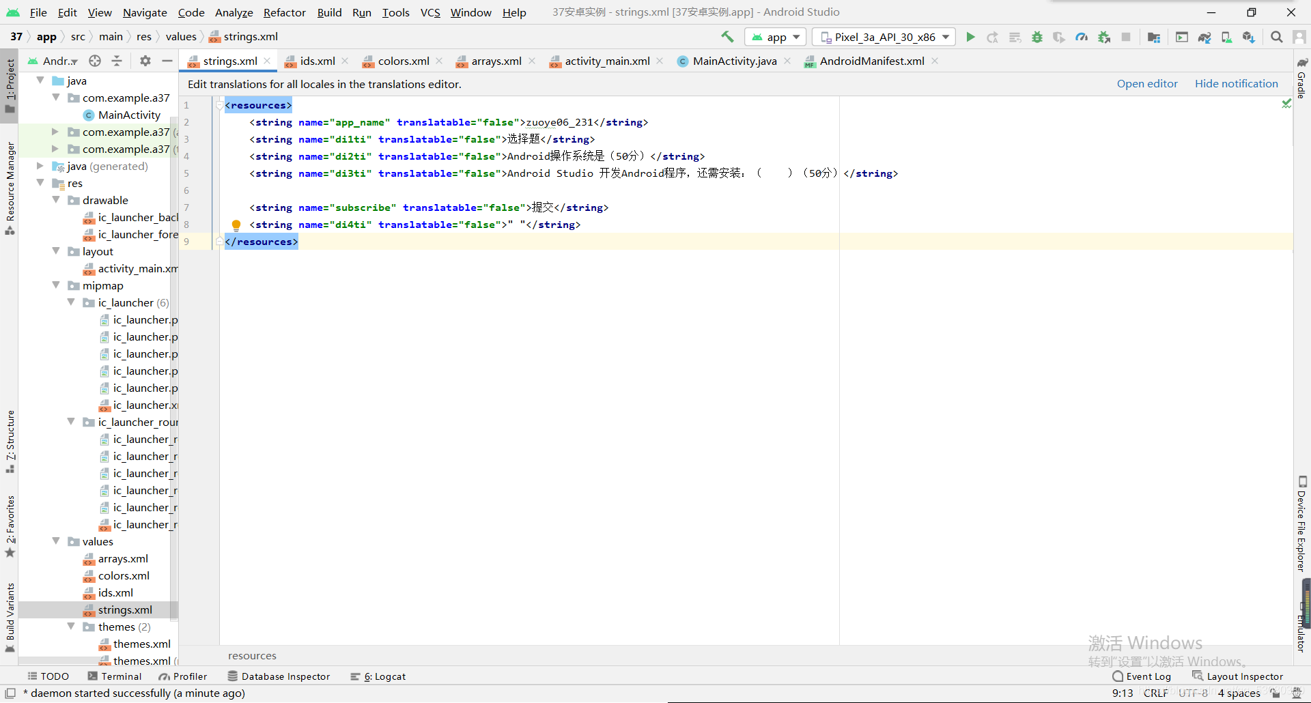
Task: Open the Pixel_3a_API_30_x86 device dropdown
Action: tap(884, 37)
